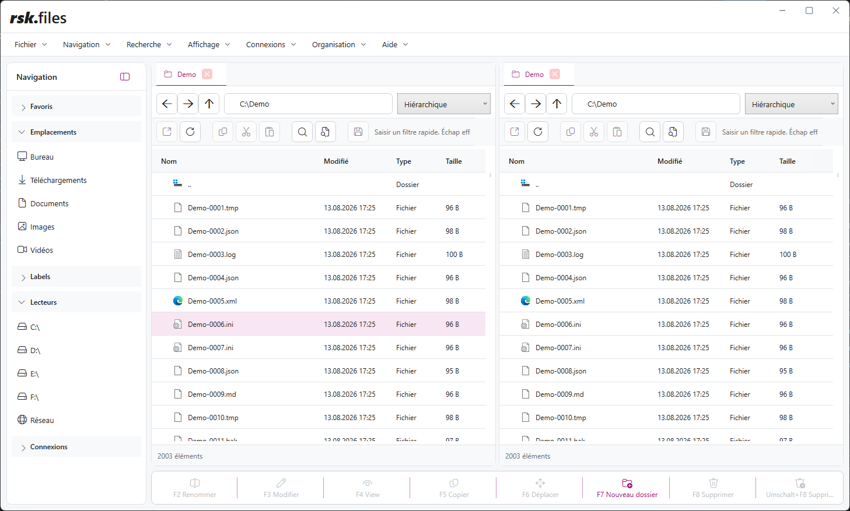Image resolution: width=850 pixels, height=511 pixels.
Task: Go back in the left pane
Action: click(x=167, y=104)
